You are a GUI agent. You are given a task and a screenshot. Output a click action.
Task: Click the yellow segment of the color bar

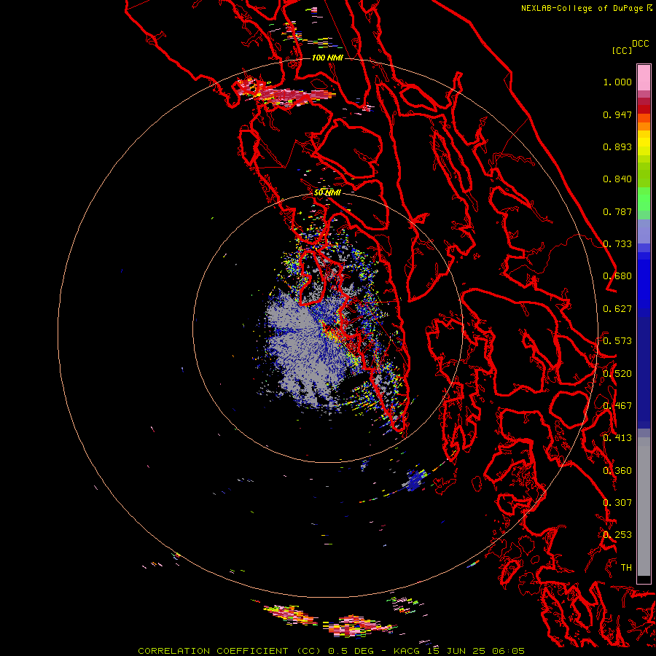(x=644, y=143)
